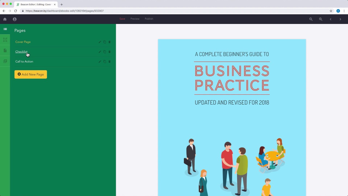
Task: Delete the Checklist page
Action: [x=110, y=52]
